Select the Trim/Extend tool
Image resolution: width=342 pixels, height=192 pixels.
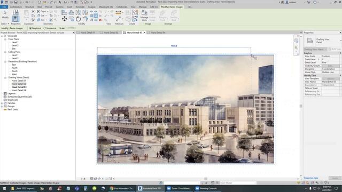85,19
